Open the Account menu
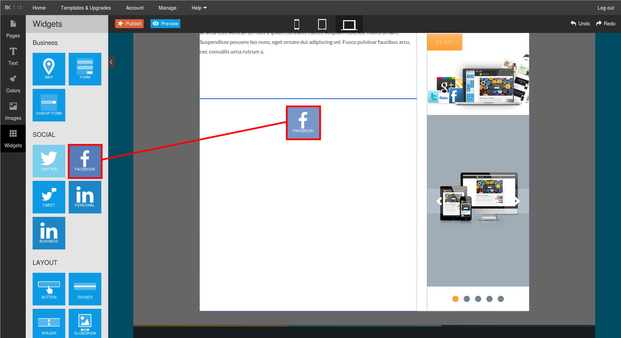This screenshot has height=338, width=621. (x=135, y=8)
